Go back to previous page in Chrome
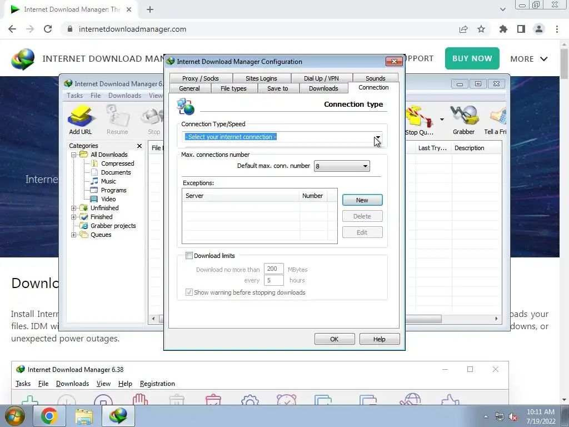Screen dimensions: 569x427 click(12, 29)
